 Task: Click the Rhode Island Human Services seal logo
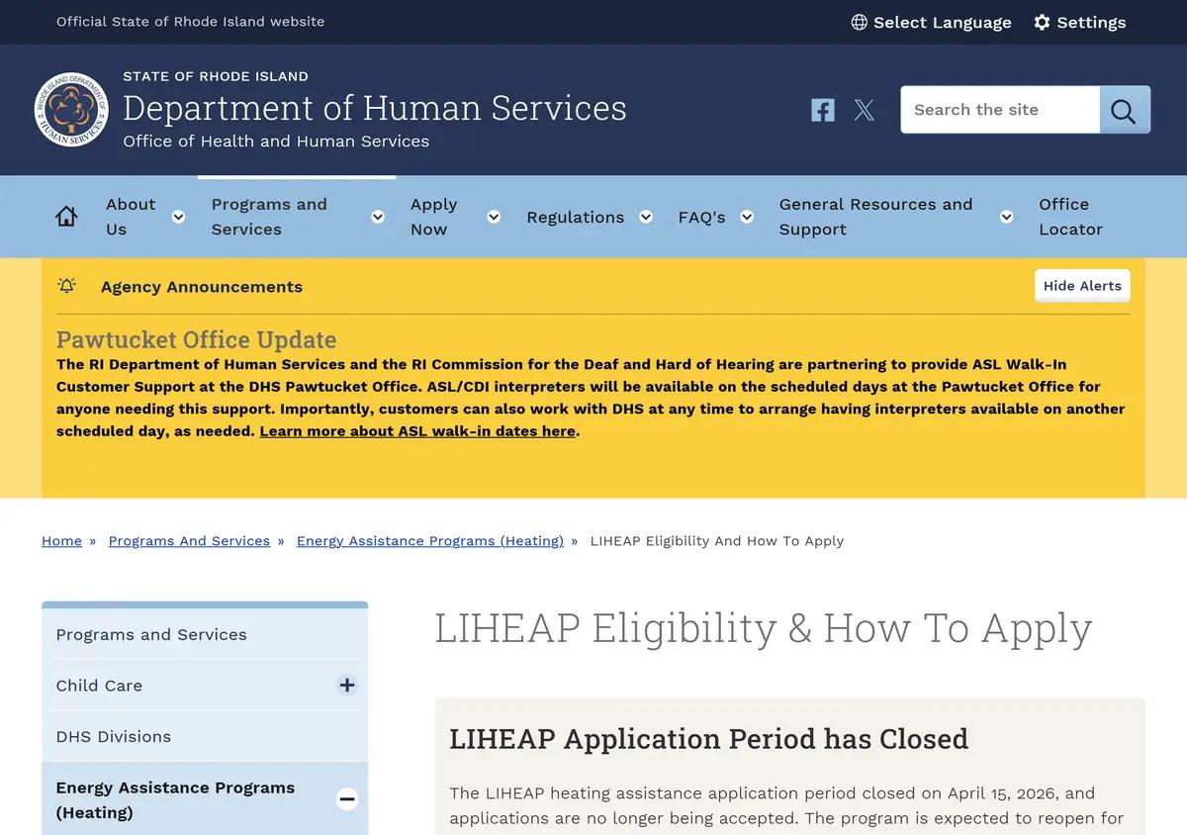(x=71, y=110)
